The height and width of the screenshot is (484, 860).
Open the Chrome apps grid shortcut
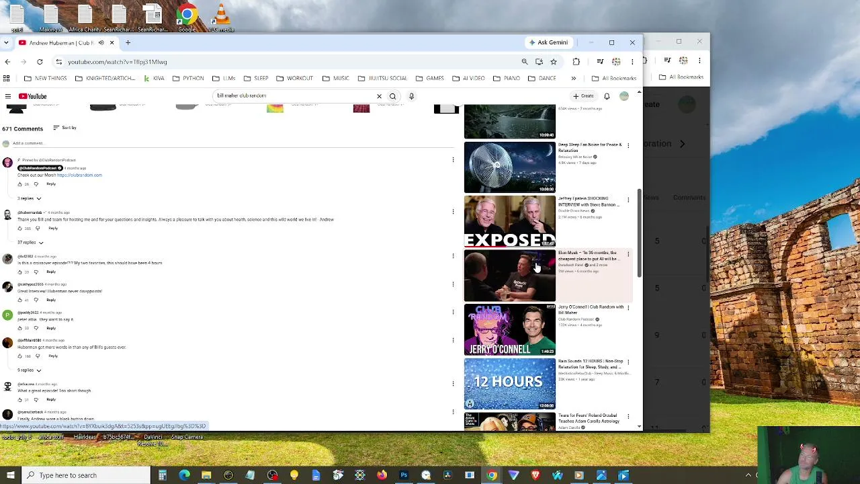[7, 79]
